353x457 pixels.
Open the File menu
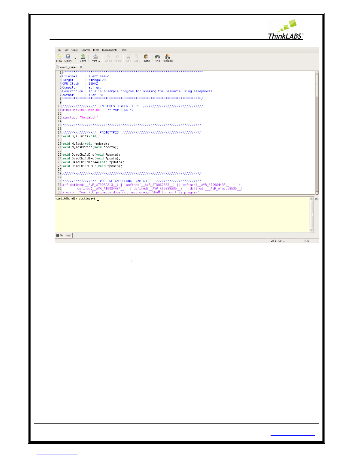pos(58,50)
